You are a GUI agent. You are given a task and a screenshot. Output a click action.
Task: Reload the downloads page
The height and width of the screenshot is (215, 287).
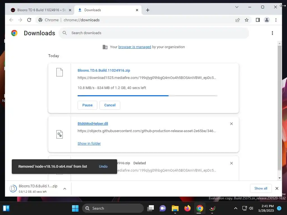coord(29,20)
